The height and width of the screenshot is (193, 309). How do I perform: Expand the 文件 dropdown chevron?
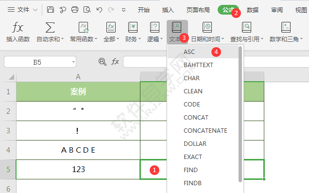pyautogui.click(x=35, y=10)
